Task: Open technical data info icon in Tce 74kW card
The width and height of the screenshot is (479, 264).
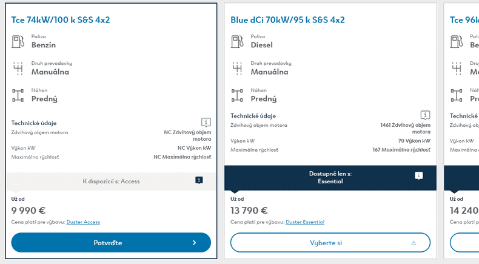Action: (206, 122)
